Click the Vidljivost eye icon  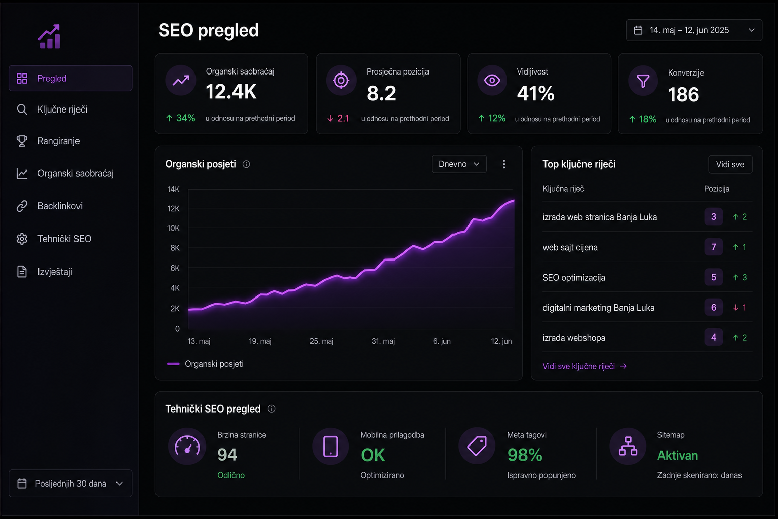pos(492,80)
